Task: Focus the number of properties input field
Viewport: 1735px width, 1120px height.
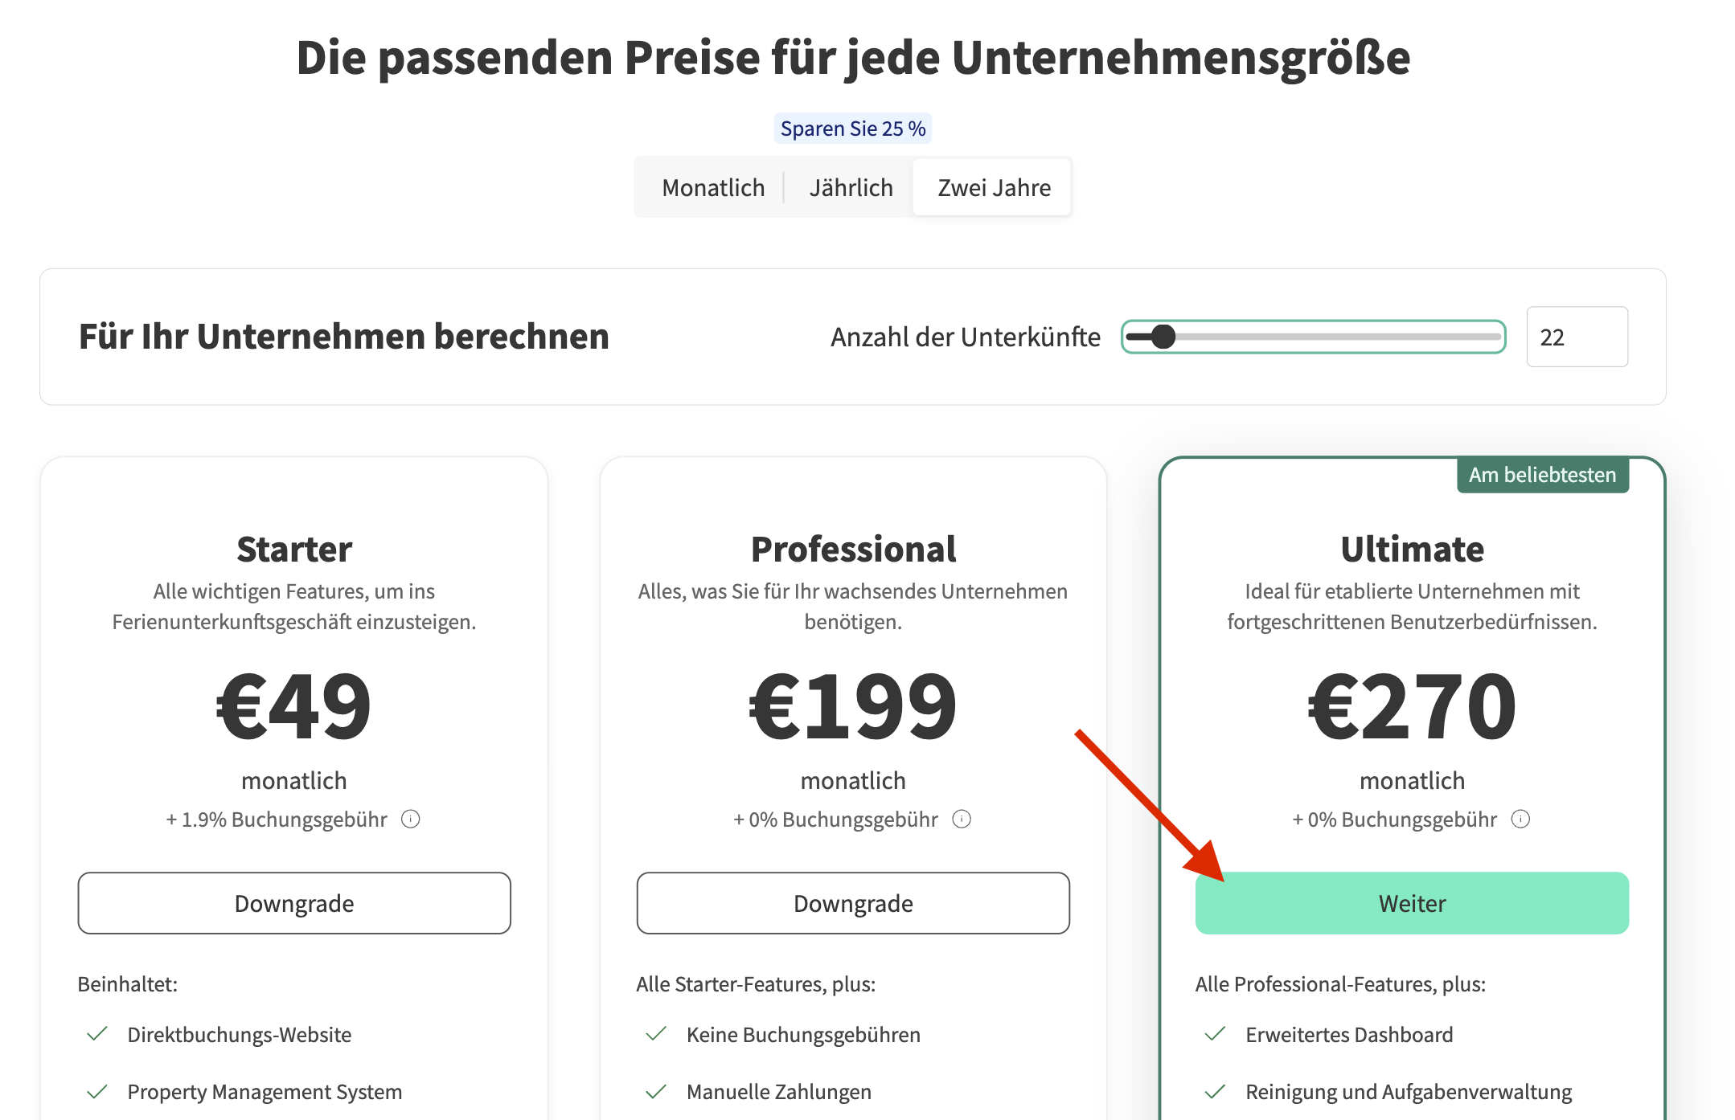Action: pos(1577,337)
